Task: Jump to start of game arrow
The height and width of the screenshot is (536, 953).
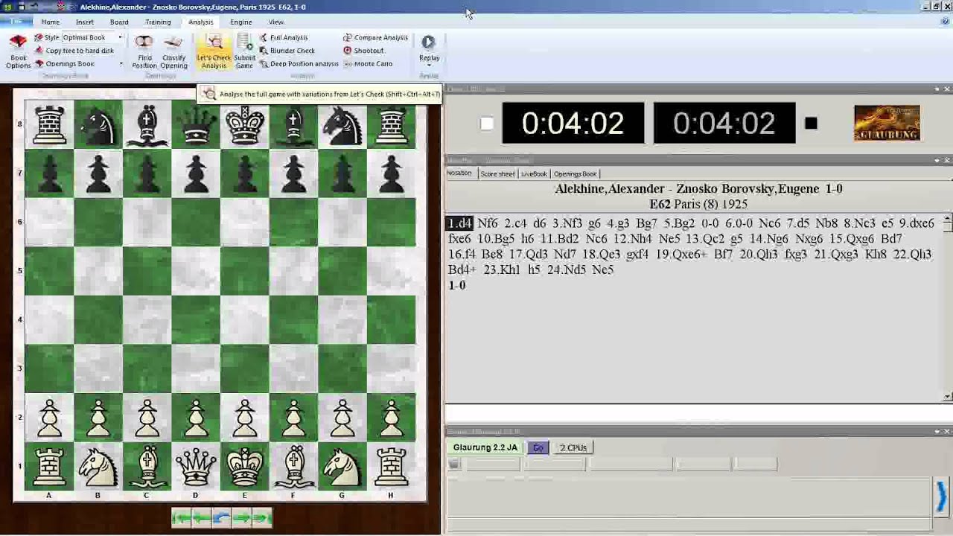Action: click(x=181, y=518)
